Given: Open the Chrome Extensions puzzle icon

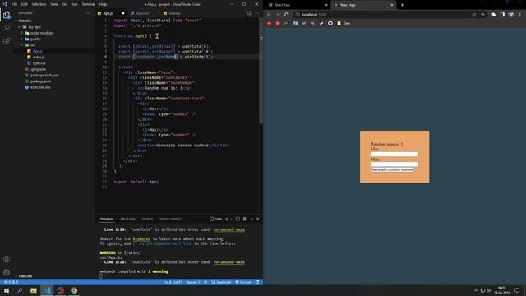Looking at the screenshot, I should click(493, 15).
